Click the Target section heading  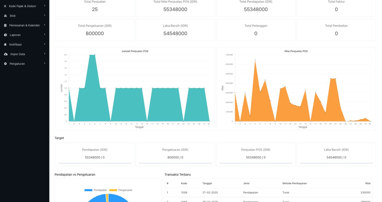[59, 138]
